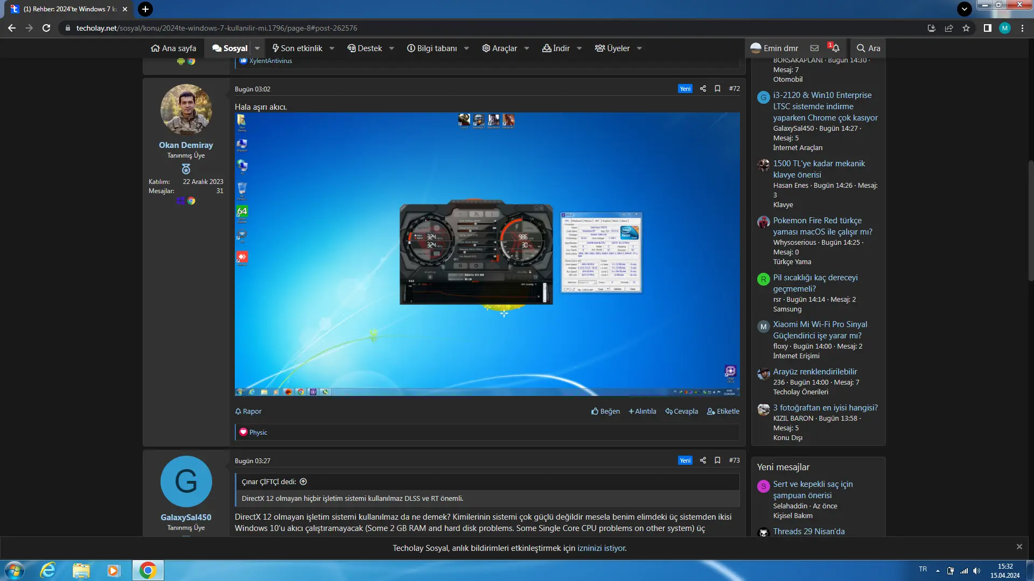This screenshot has height=581, width=1034.
Task: Open the Chrome tab search dropdown
Action: (x=965, y=9)
